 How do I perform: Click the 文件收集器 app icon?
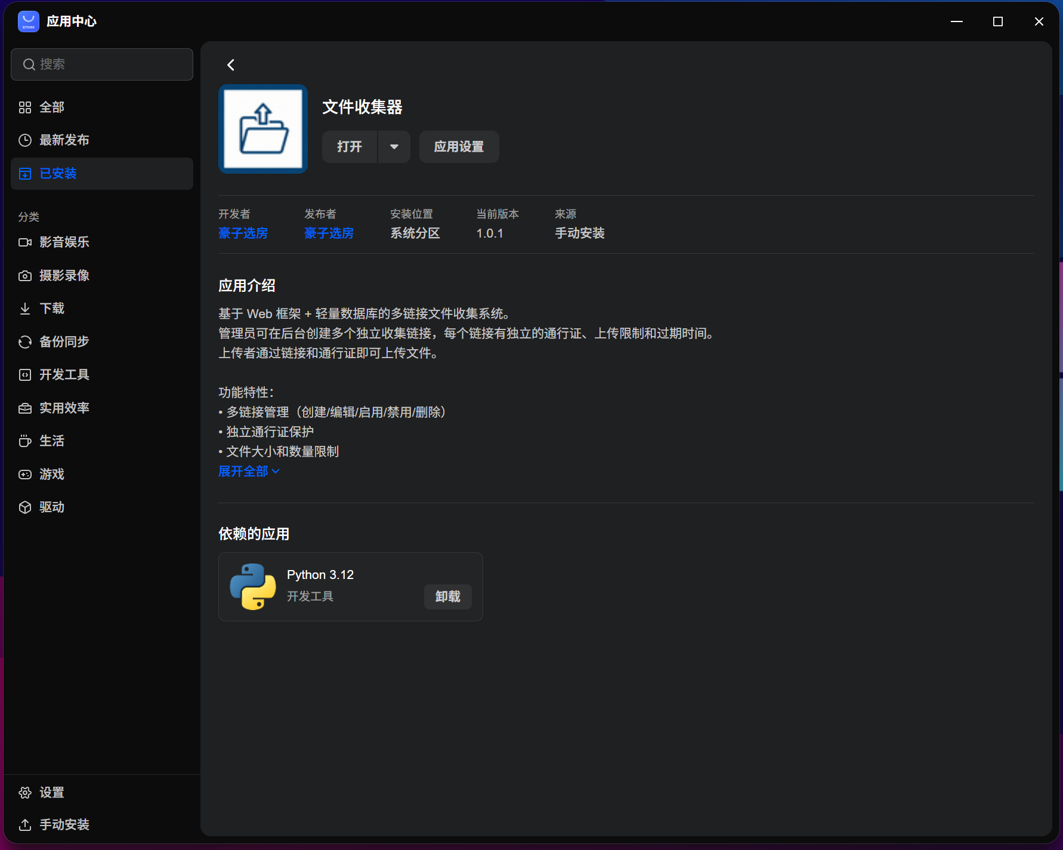click(263, 129)
